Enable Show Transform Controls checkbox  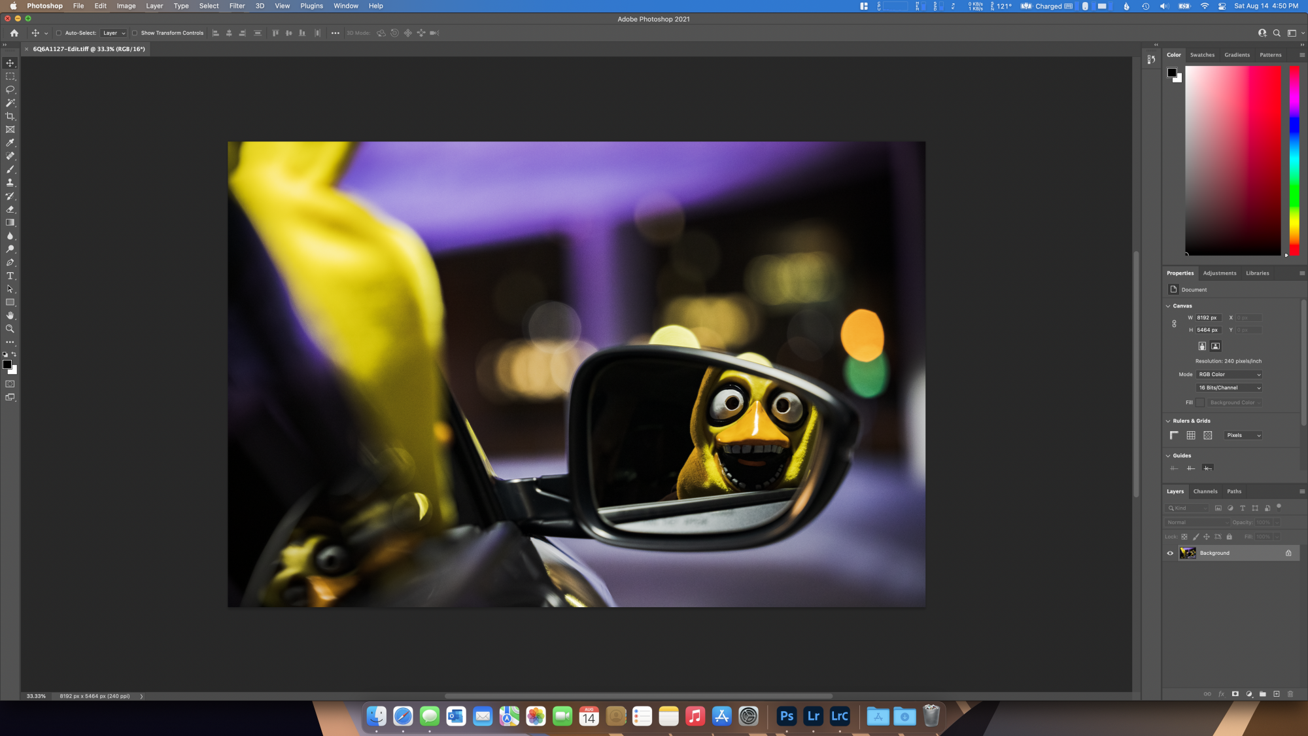[135, 33]
